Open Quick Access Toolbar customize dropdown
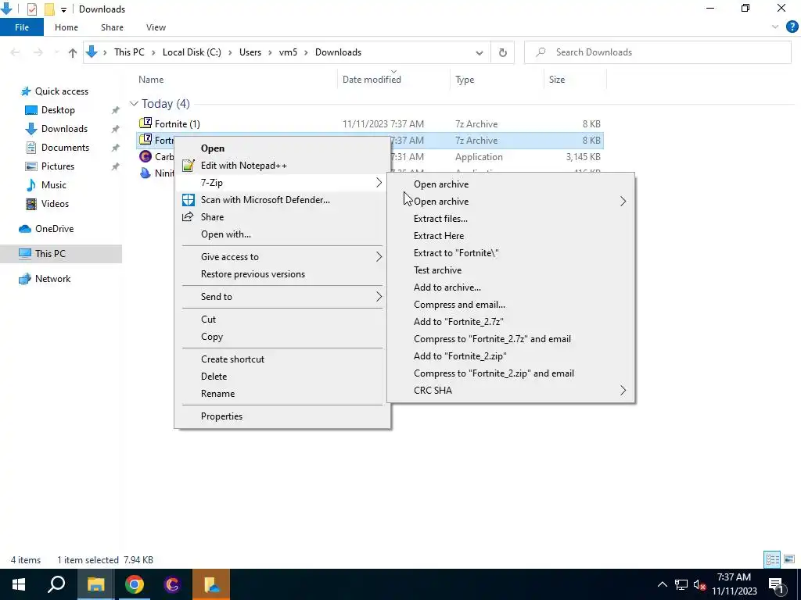Viewport: 801px width, 600px height. 63,9
